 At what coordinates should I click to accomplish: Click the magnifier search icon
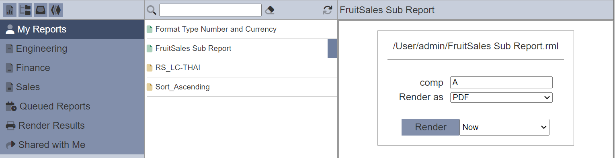152,10
